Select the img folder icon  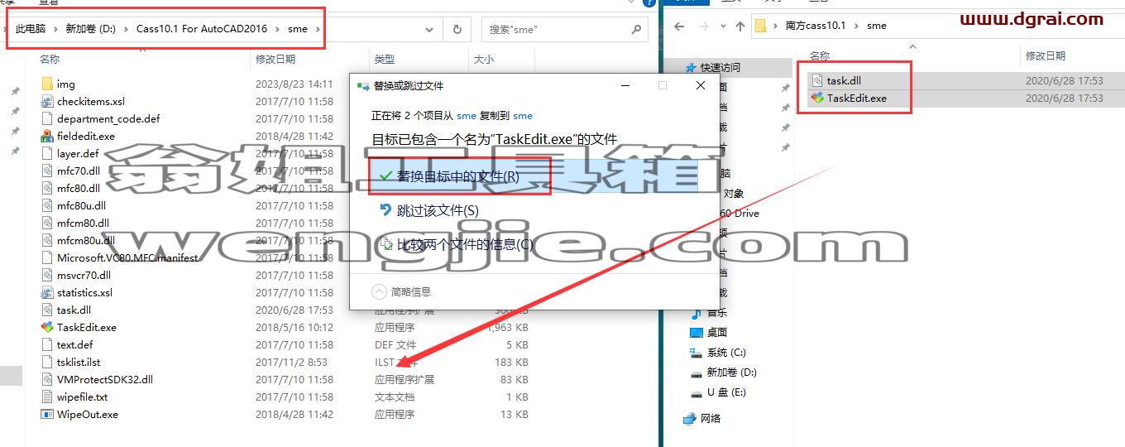[x=47, y=84]
